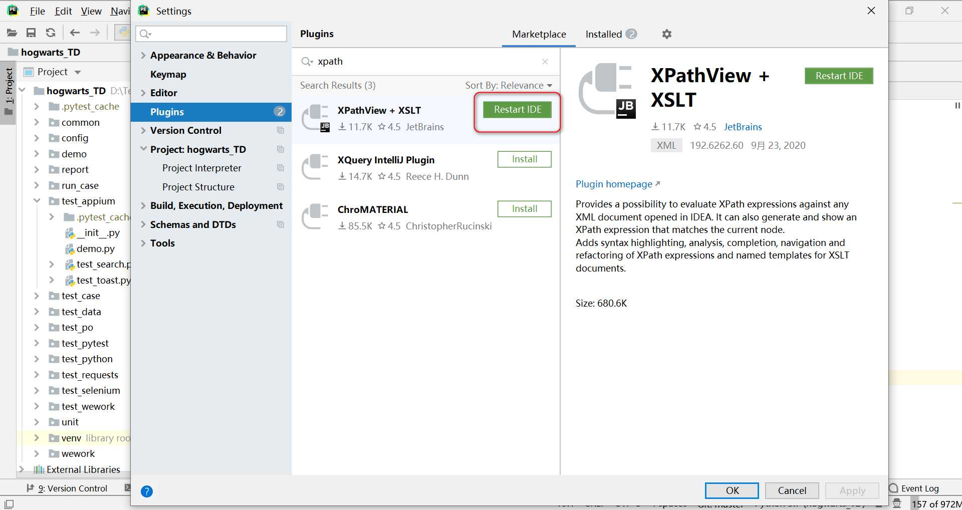Open the File menu
962x510 pixels.
tap(37, 11)
